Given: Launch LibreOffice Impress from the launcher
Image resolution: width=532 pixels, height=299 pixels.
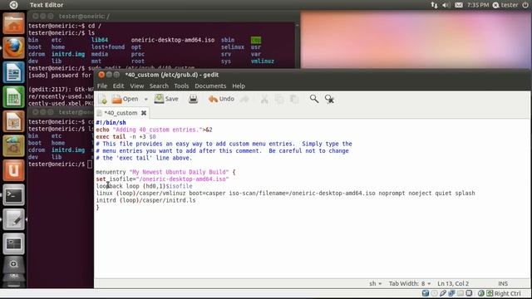Looking at the screenshot, I should 13,121.
